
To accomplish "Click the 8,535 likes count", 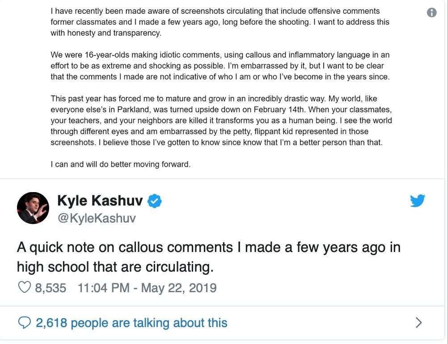I will pyautogui.click(x=51, y=288).
